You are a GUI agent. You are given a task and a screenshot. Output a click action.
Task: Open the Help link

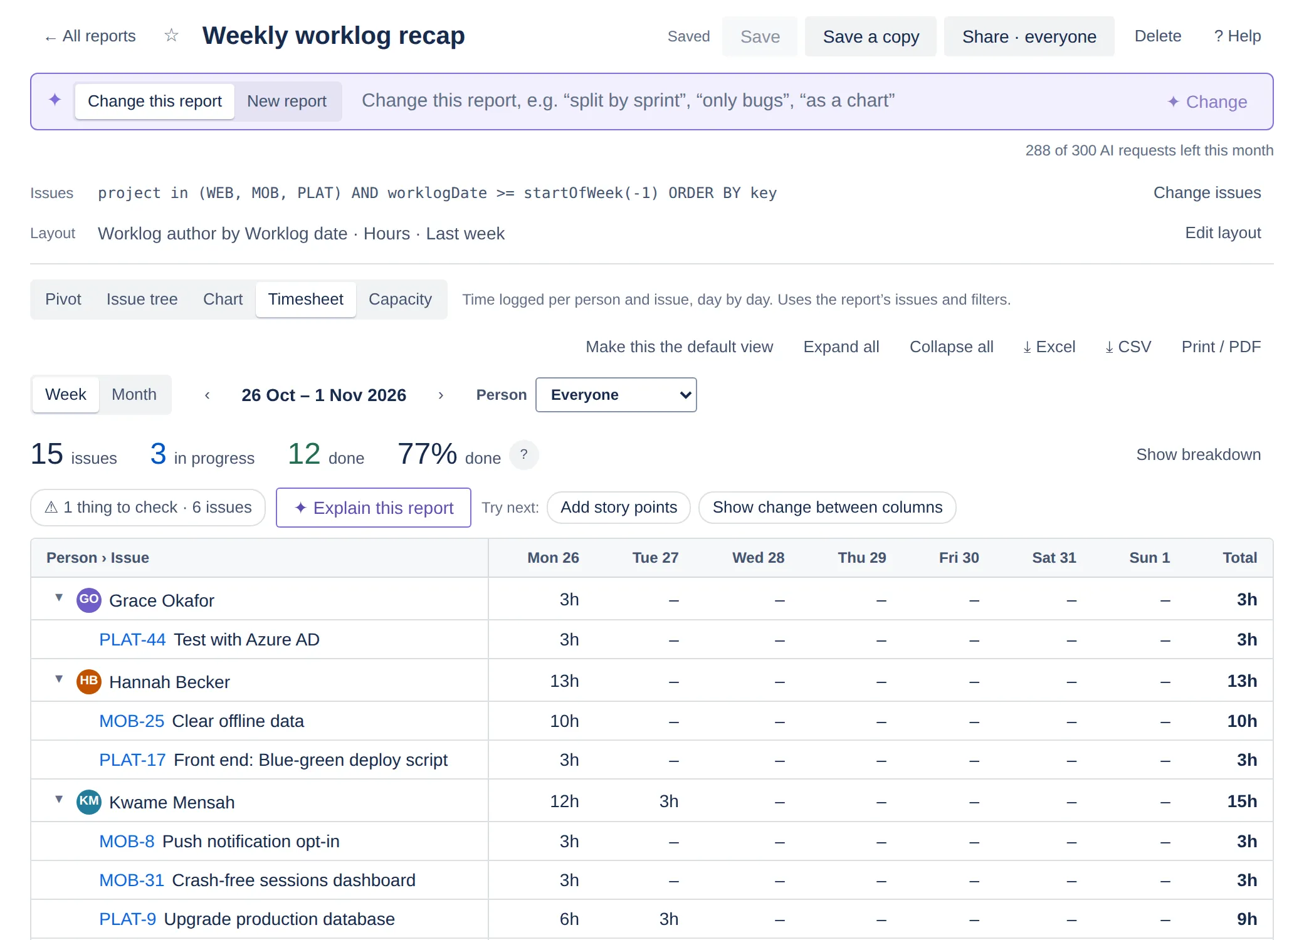pyautogui.click(x=1237, y=36)
